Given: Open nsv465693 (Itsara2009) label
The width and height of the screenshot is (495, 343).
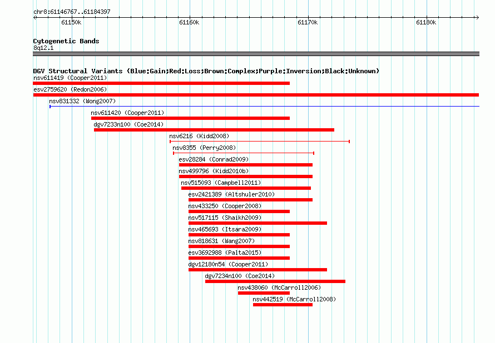Looking at the screenshot, I should (x=225, y=229).
